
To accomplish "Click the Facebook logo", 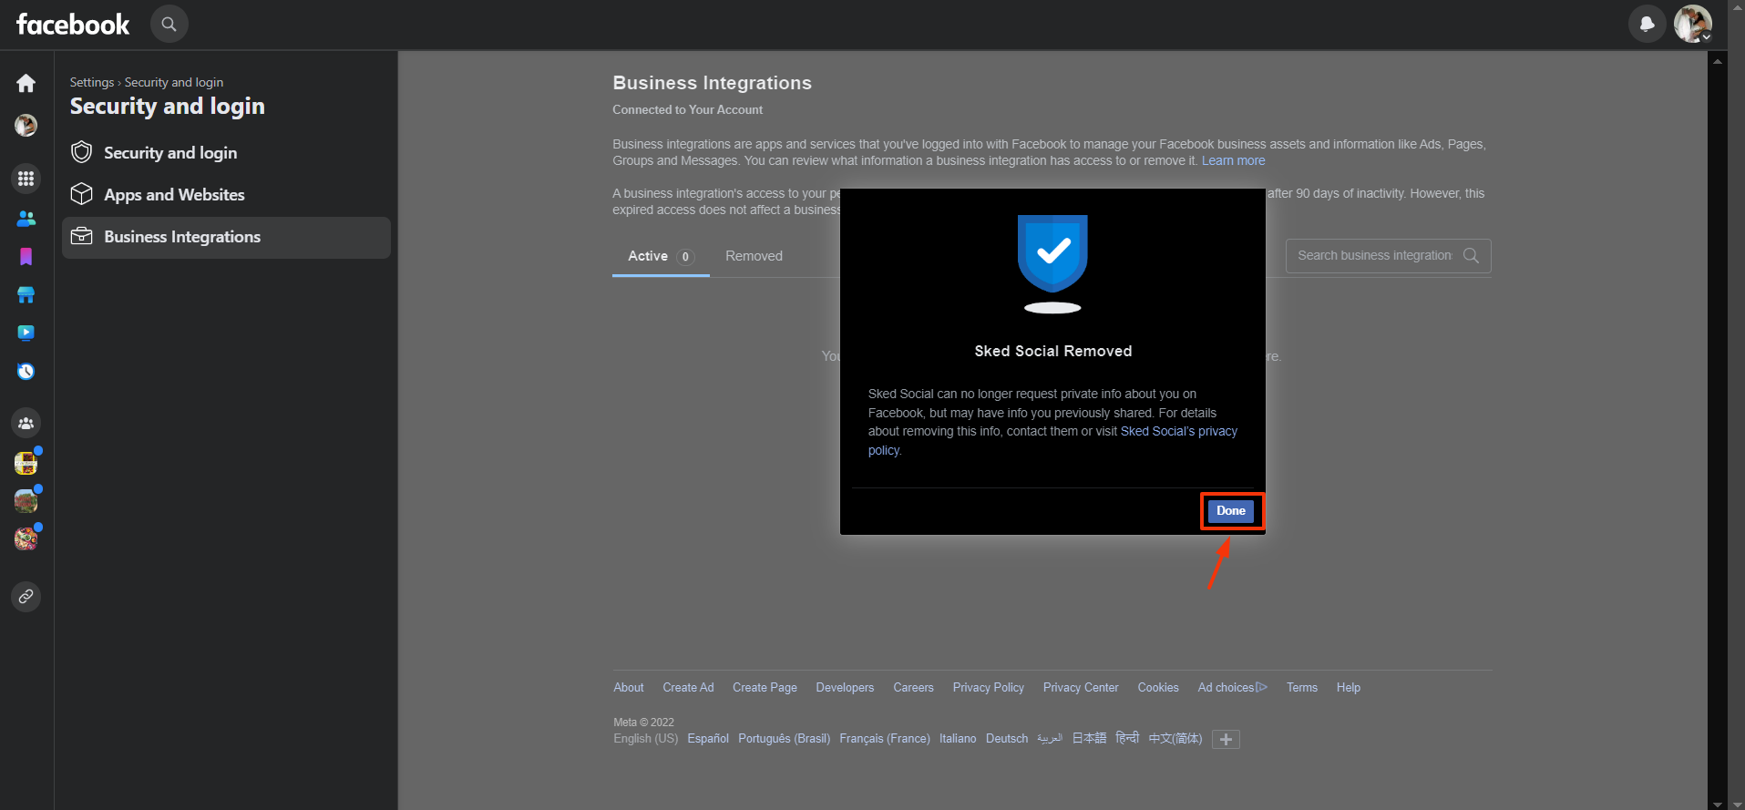I will point(73,24).
